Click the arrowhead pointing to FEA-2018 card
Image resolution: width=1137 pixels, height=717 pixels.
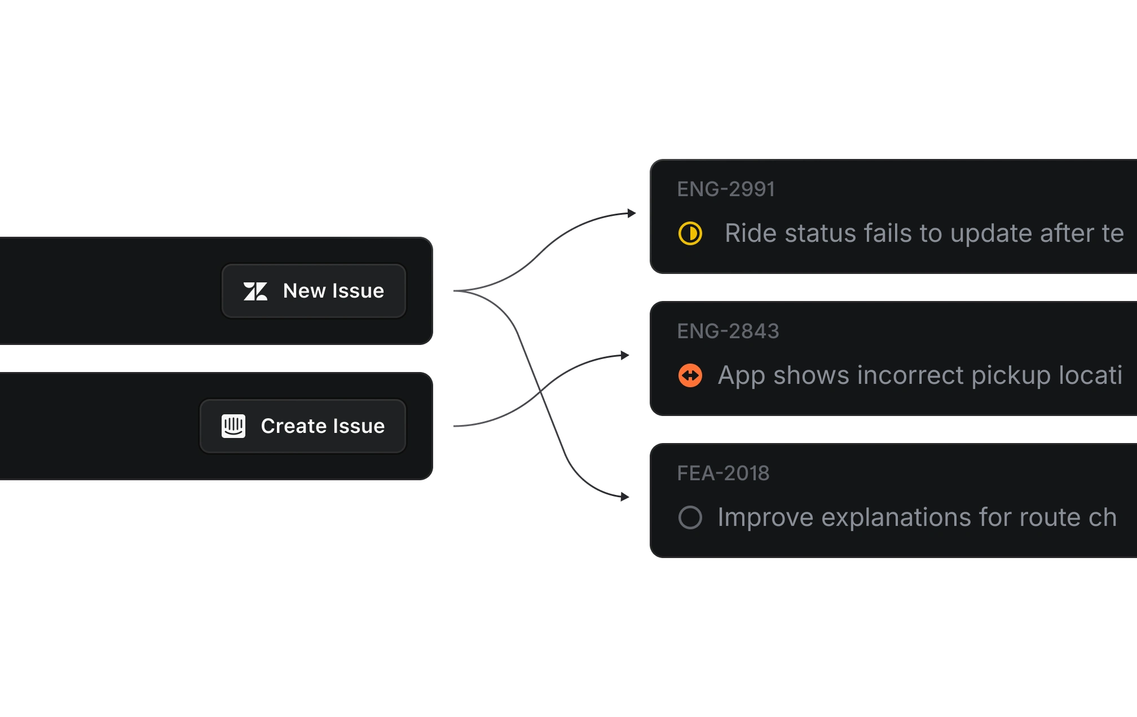[625, 497]
